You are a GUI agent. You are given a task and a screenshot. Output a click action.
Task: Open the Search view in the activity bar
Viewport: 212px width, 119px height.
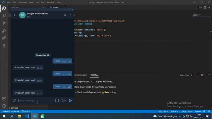[x=4, y=16]
